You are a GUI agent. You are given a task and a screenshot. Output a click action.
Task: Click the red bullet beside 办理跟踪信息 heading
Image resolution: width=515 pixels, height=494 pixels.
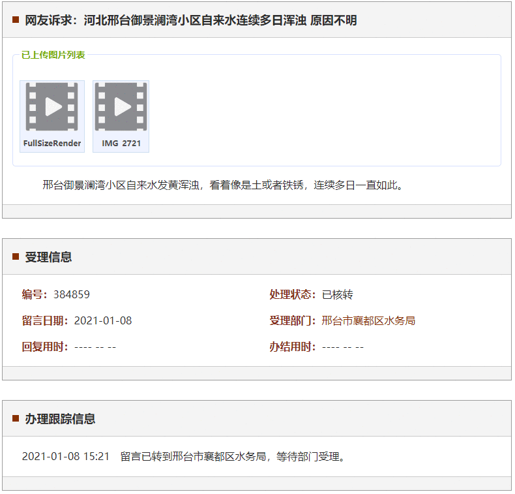pos(16,418)
